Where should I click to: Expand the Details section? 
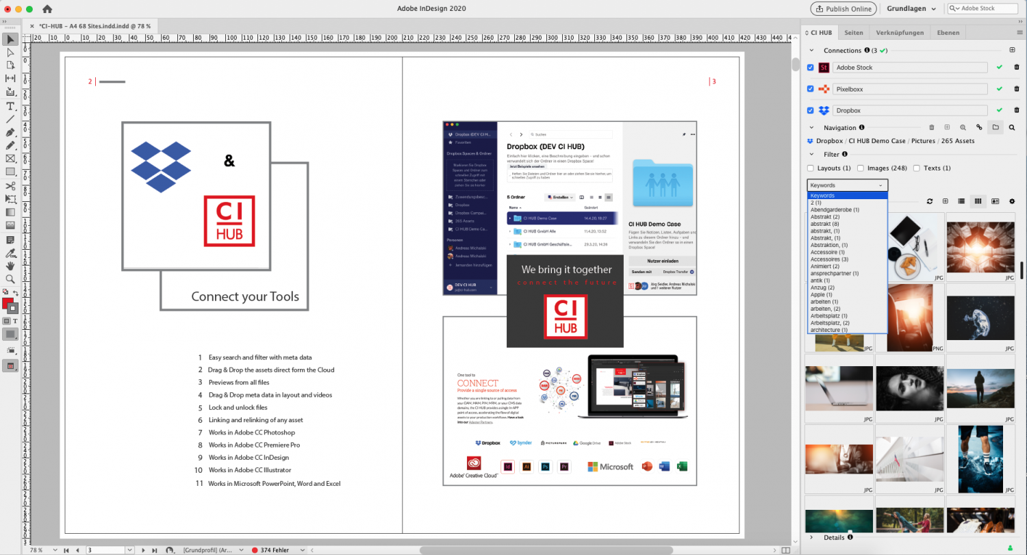click(811, 537)
